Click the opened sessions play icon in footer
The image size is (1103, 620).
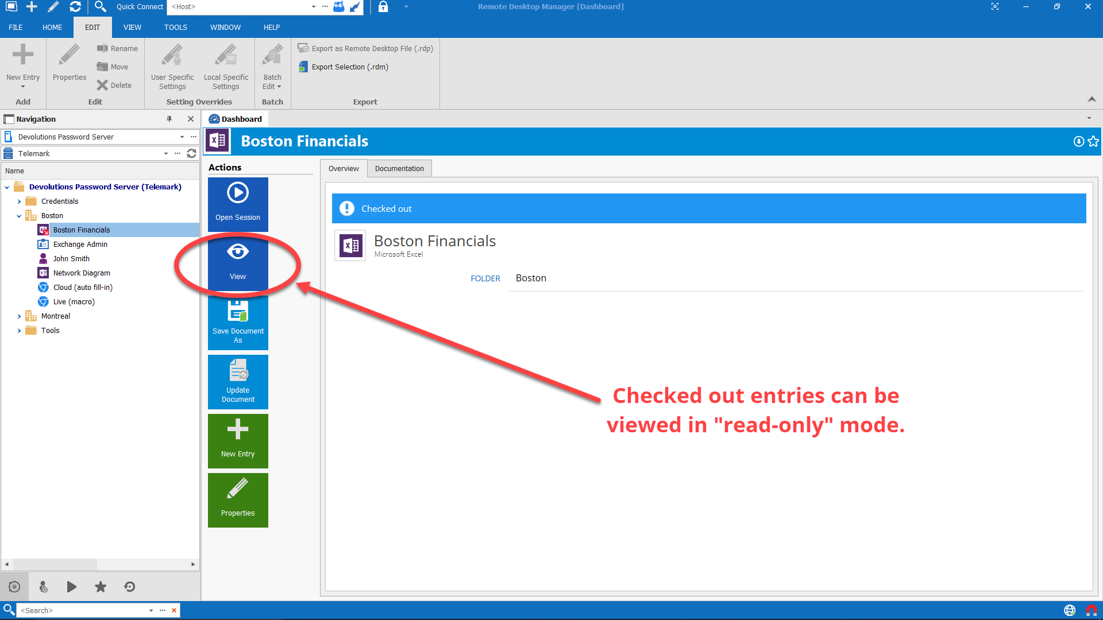[72, 587]
